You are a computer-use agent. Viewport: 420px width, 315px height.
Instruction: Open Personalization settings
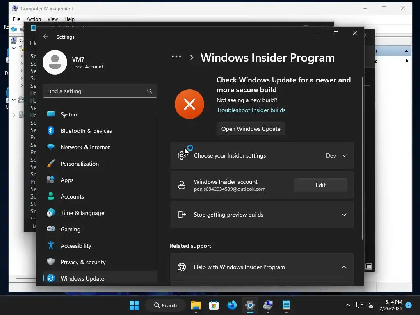coord(100,164)
